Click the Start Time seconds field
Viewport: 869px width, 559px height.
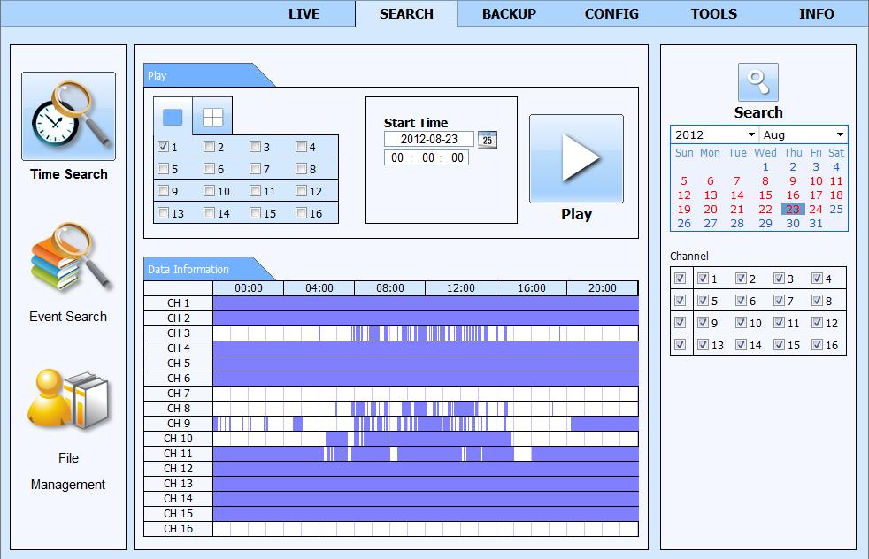coord(458,158)
